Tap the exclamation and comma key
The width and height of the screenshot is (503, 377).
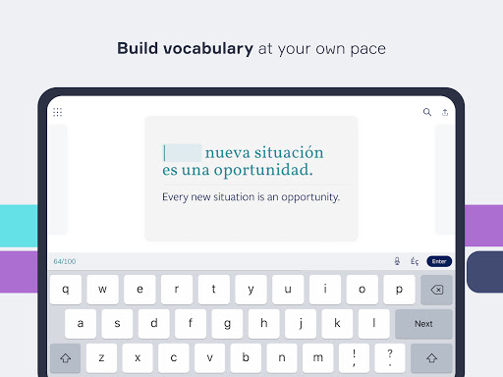tap(354, 358)
